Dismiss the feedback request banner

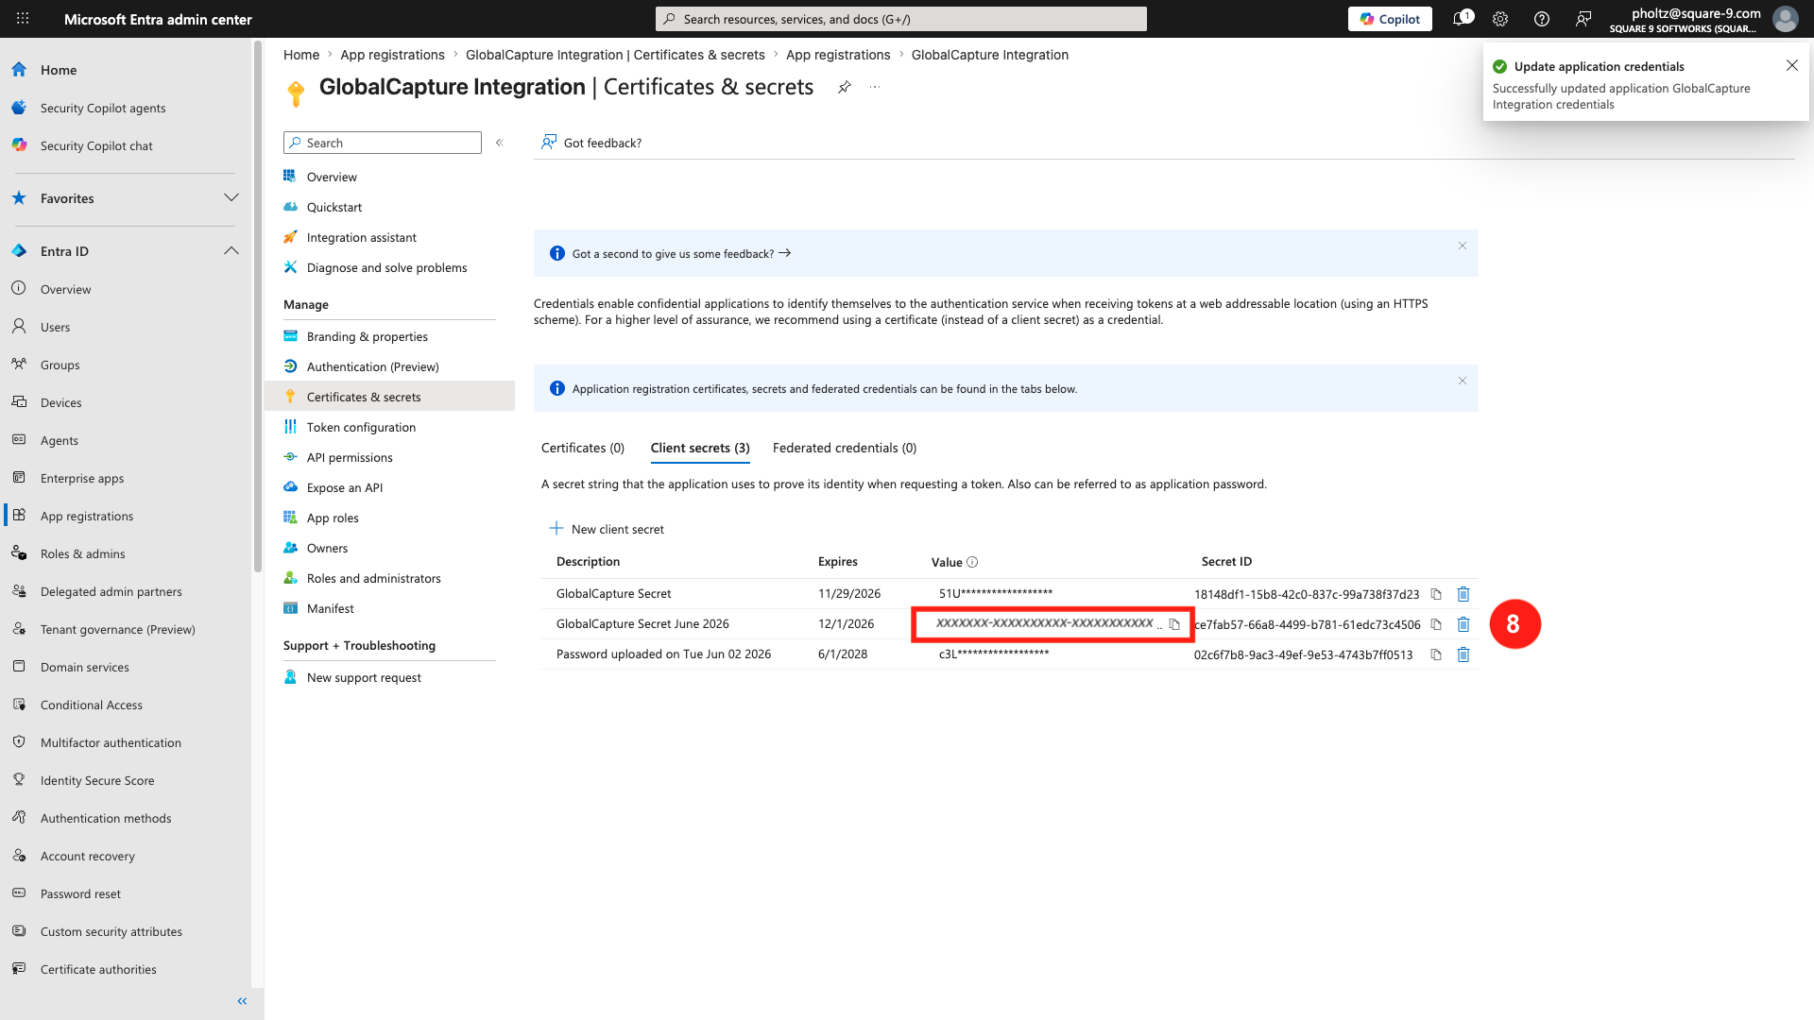tap(1463, 246)
